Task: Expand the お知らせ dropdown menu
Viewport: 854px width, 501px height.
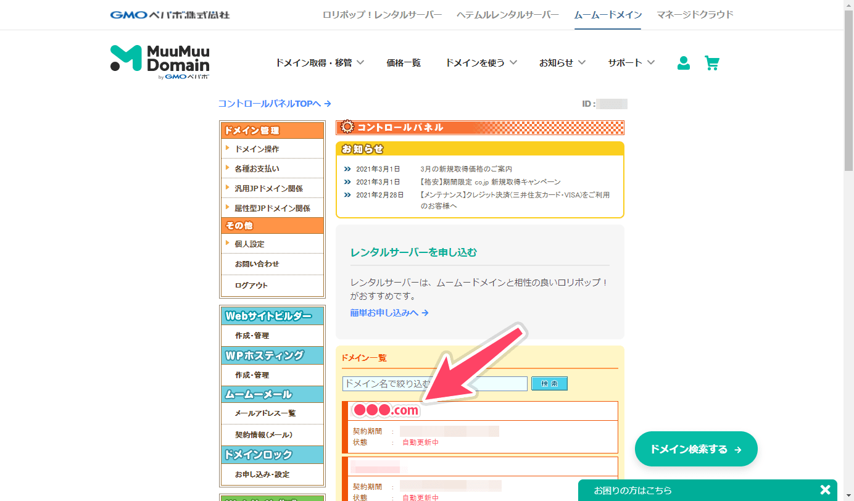Action: click(562, 62)
